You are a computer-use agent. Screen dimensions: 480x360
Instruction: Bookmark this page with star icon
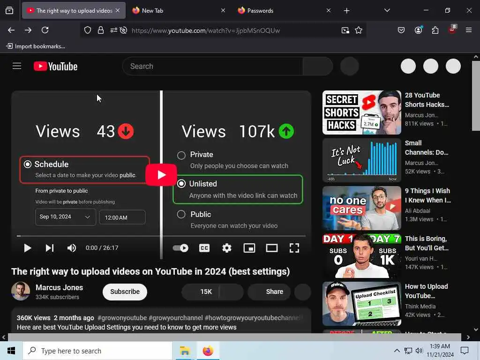(359, 30)
